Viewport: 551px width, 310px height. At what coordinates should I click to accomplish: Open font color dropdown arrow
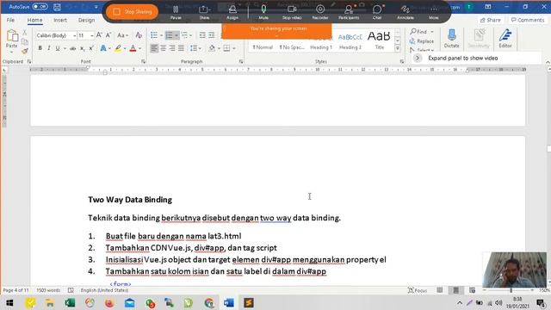(x=139, y=48)
